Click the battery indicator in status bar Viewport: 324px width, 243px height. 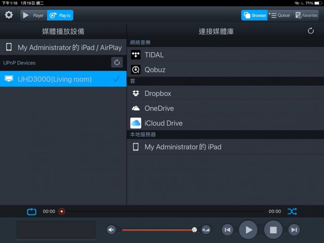317,3
